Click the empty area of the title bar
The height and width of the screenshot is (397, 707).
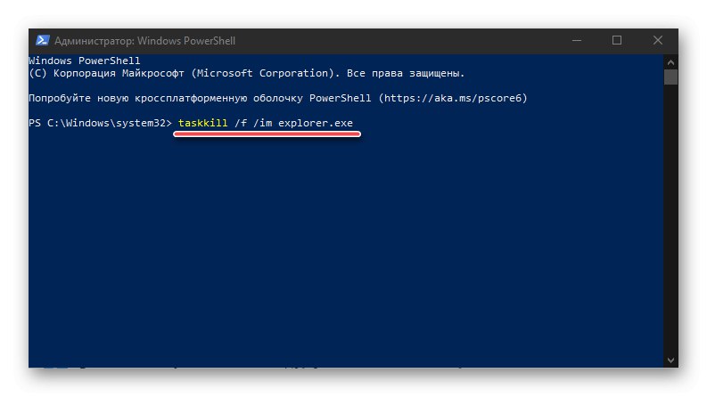(x=401, y=41)
